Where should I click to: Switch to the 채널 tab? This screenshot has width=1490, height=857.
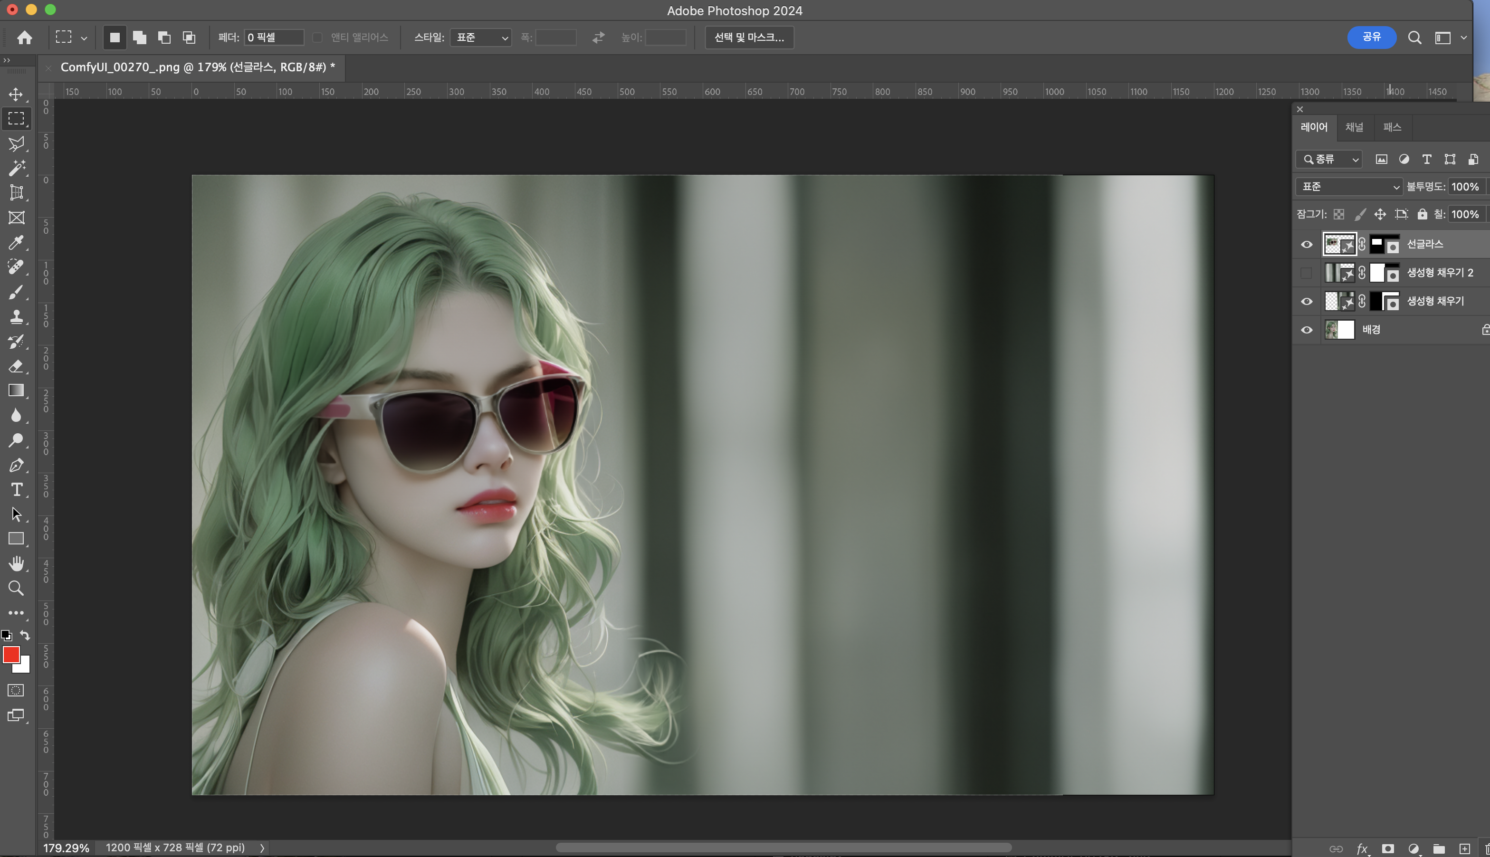[x=1354, y=127]
